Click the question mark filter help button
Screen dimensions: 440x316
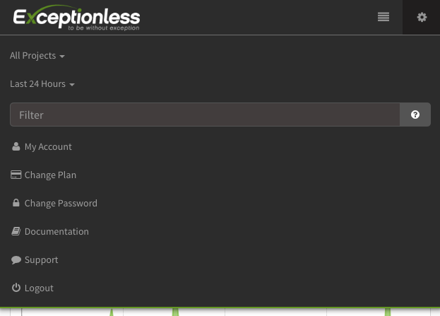tap(415, 115)
